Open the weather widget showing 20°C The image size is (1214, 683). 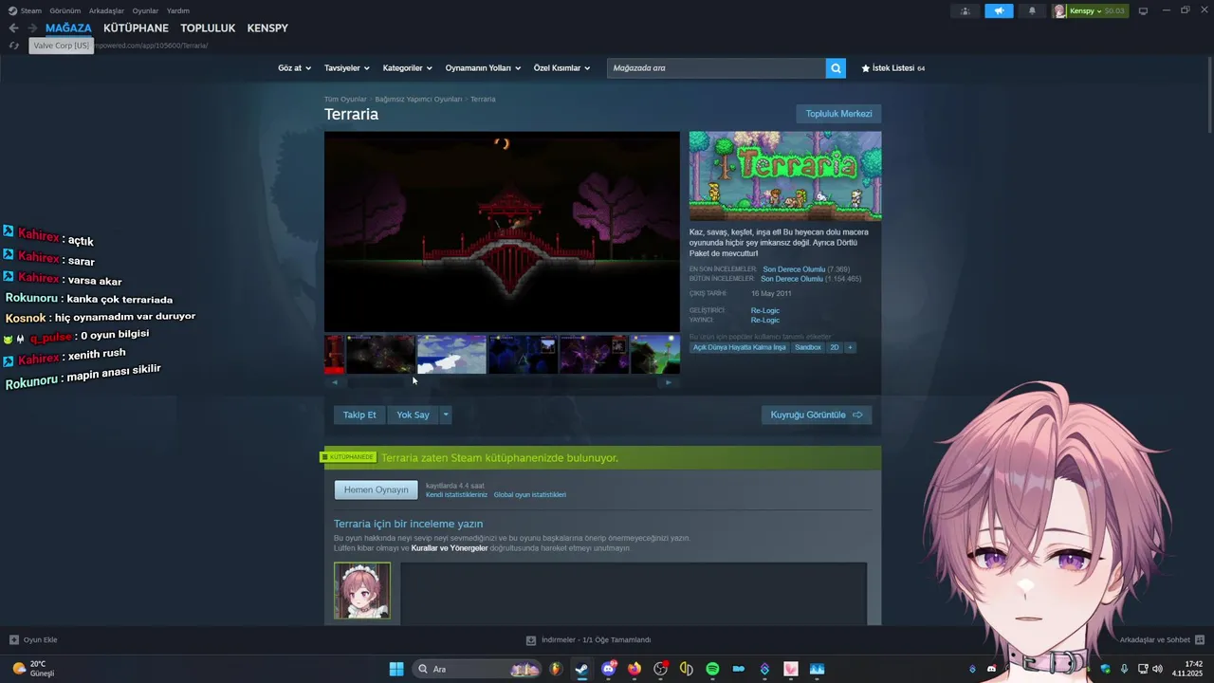tap(33, 669)
